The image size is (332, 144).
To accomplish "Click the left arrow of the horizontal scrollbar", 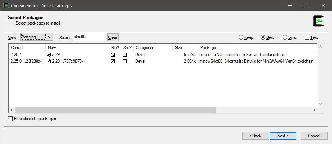I will coord(12,110).
